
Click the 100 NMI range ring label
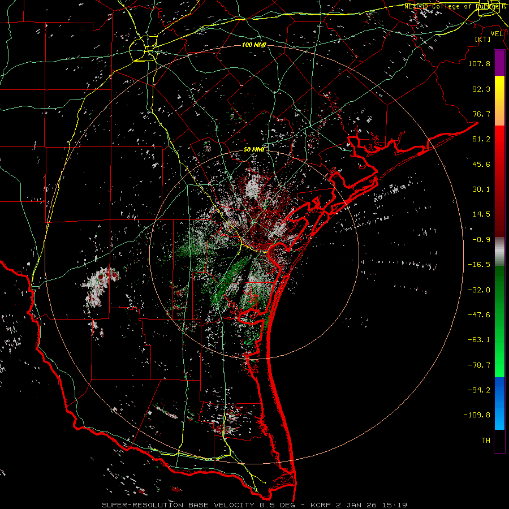254,45
